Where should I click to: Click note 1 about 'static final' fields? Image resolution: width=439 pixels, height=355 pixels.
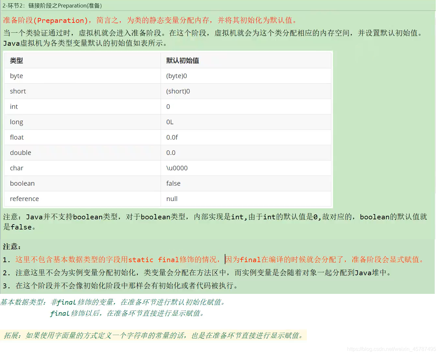pyautogui.click(x=214, y=260)
